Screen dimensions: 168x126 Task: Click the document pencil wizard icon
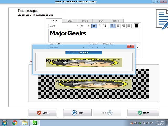click(162, 19)
